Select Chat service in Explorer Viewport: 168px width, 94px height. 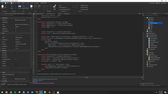(150, 63)
